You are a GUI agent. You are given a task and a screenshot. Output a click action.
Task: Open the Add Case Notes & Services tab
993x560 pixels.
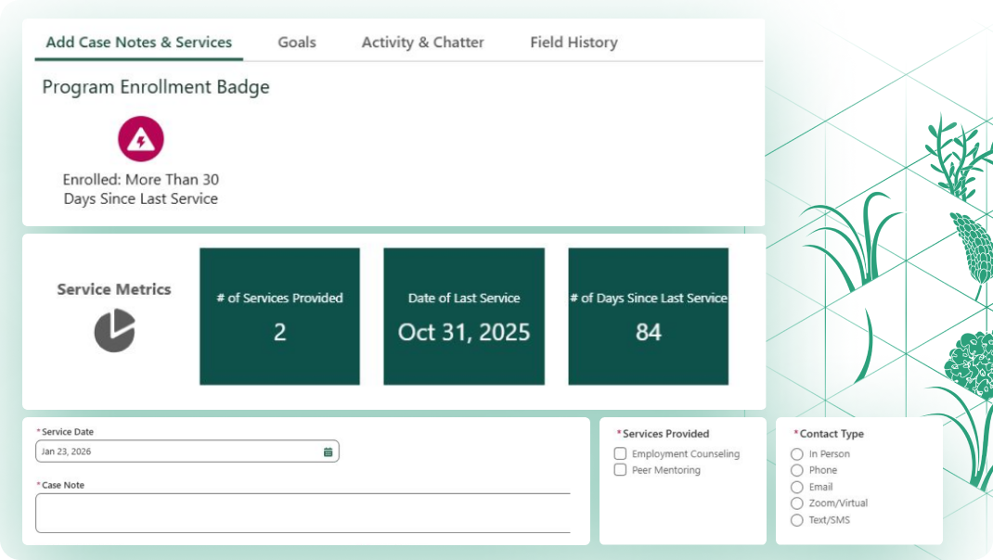(x=138, y=42)
